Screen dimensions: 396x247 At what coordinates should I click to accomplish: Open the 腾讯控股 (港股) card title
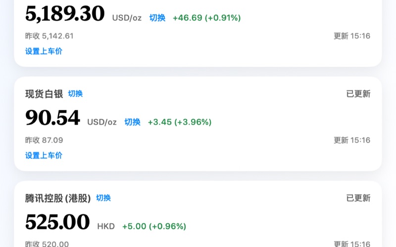[58, 198]
